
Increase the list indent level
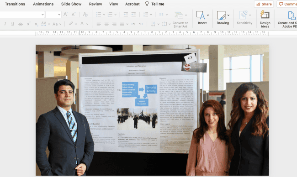pos(133,15)
